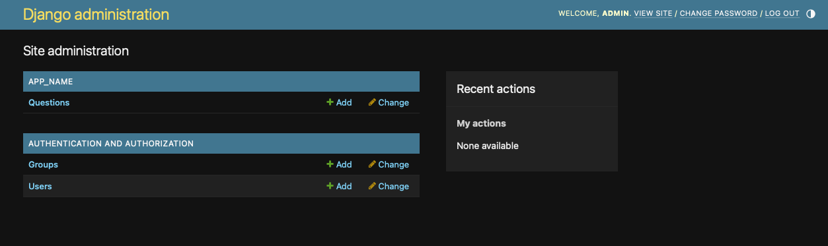Click the Change text for Users
This screenshot has width=828, height=246.
click(x=394, y=186)
